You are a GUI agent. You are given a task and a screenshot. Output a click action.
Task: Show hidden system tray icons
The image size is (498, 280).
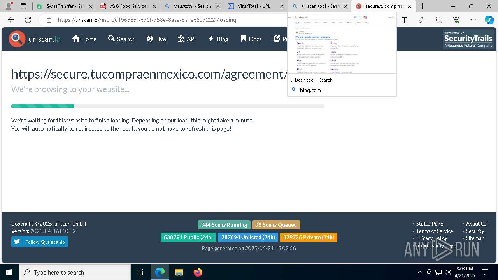419,272
